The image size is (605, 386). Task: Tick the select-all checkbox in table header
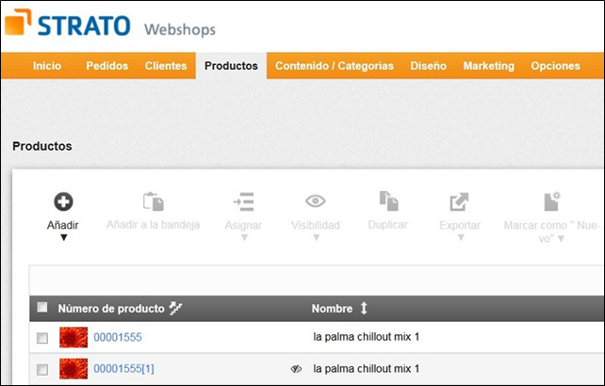tap(42, 307)
